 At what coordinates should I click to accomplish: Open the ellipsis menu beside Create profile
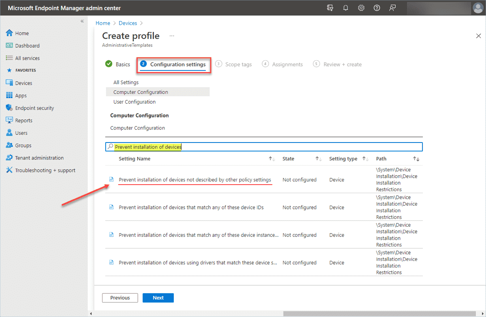[x=171, y=36]
